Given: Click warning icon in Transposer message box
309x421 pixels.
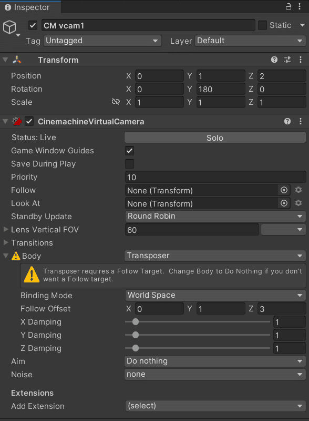Looking at the screenshot, I should tap(32, 275).
